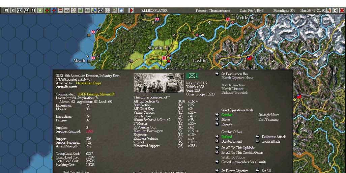
Task: Click the Myitkyina city label
Action: point(246,18)
